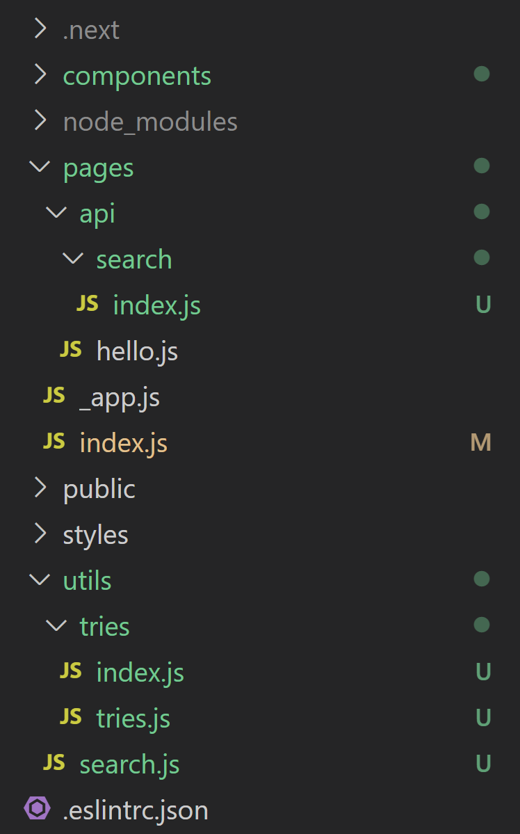520x834 pixels.
Task: Expand the public folder chevron
Action: coord(40,487)
